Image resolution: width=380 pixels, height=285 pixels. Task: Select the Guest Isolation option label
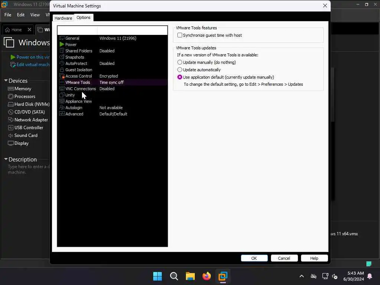tap(79, 69)
